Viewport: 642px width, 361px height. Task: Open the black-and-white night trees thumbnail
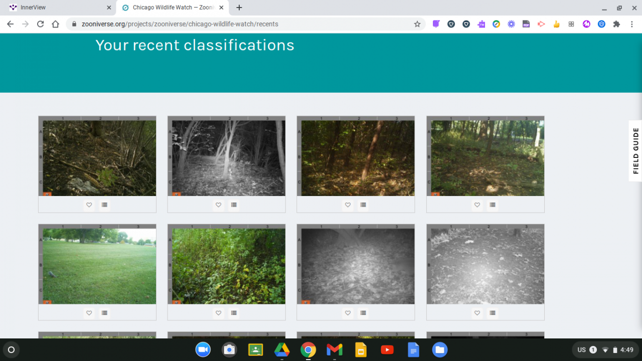coord(227,156)
